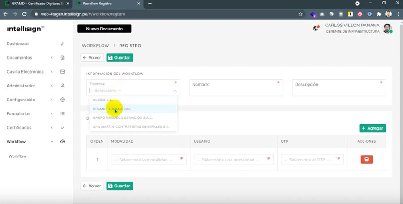Click the bottom Volver button

92,186
